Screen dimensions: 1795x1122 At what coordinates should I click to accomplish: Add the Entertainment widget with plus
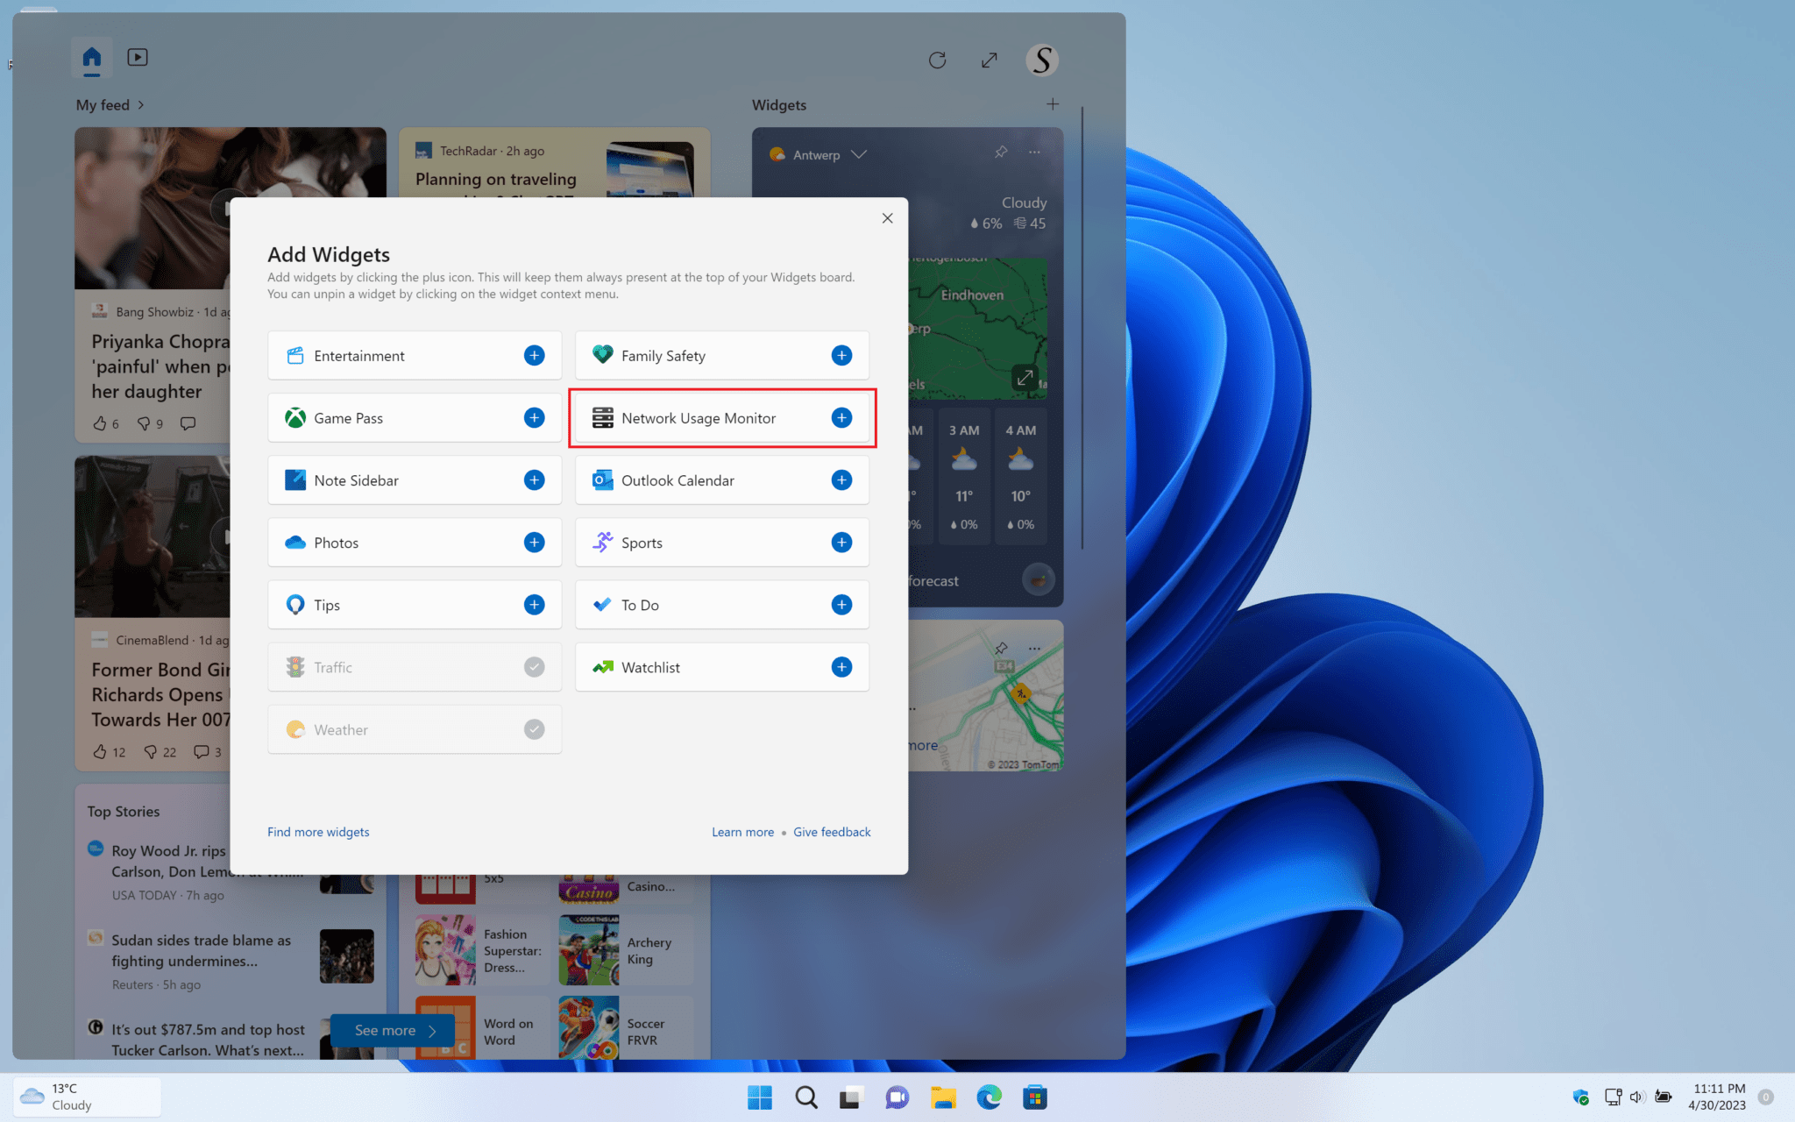[534, 355]
